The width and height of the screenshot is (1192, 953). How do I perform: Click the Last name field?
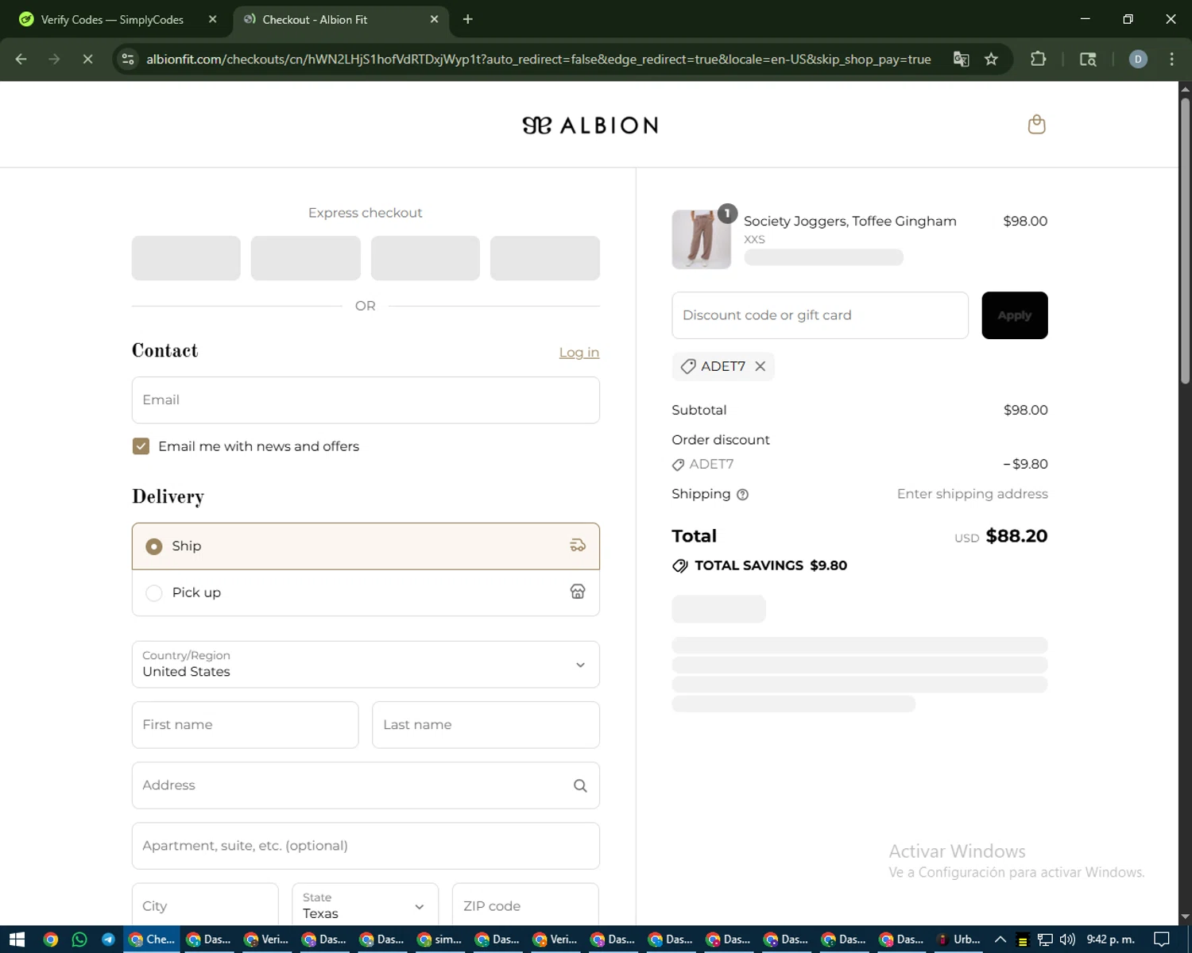coord(486,725)
